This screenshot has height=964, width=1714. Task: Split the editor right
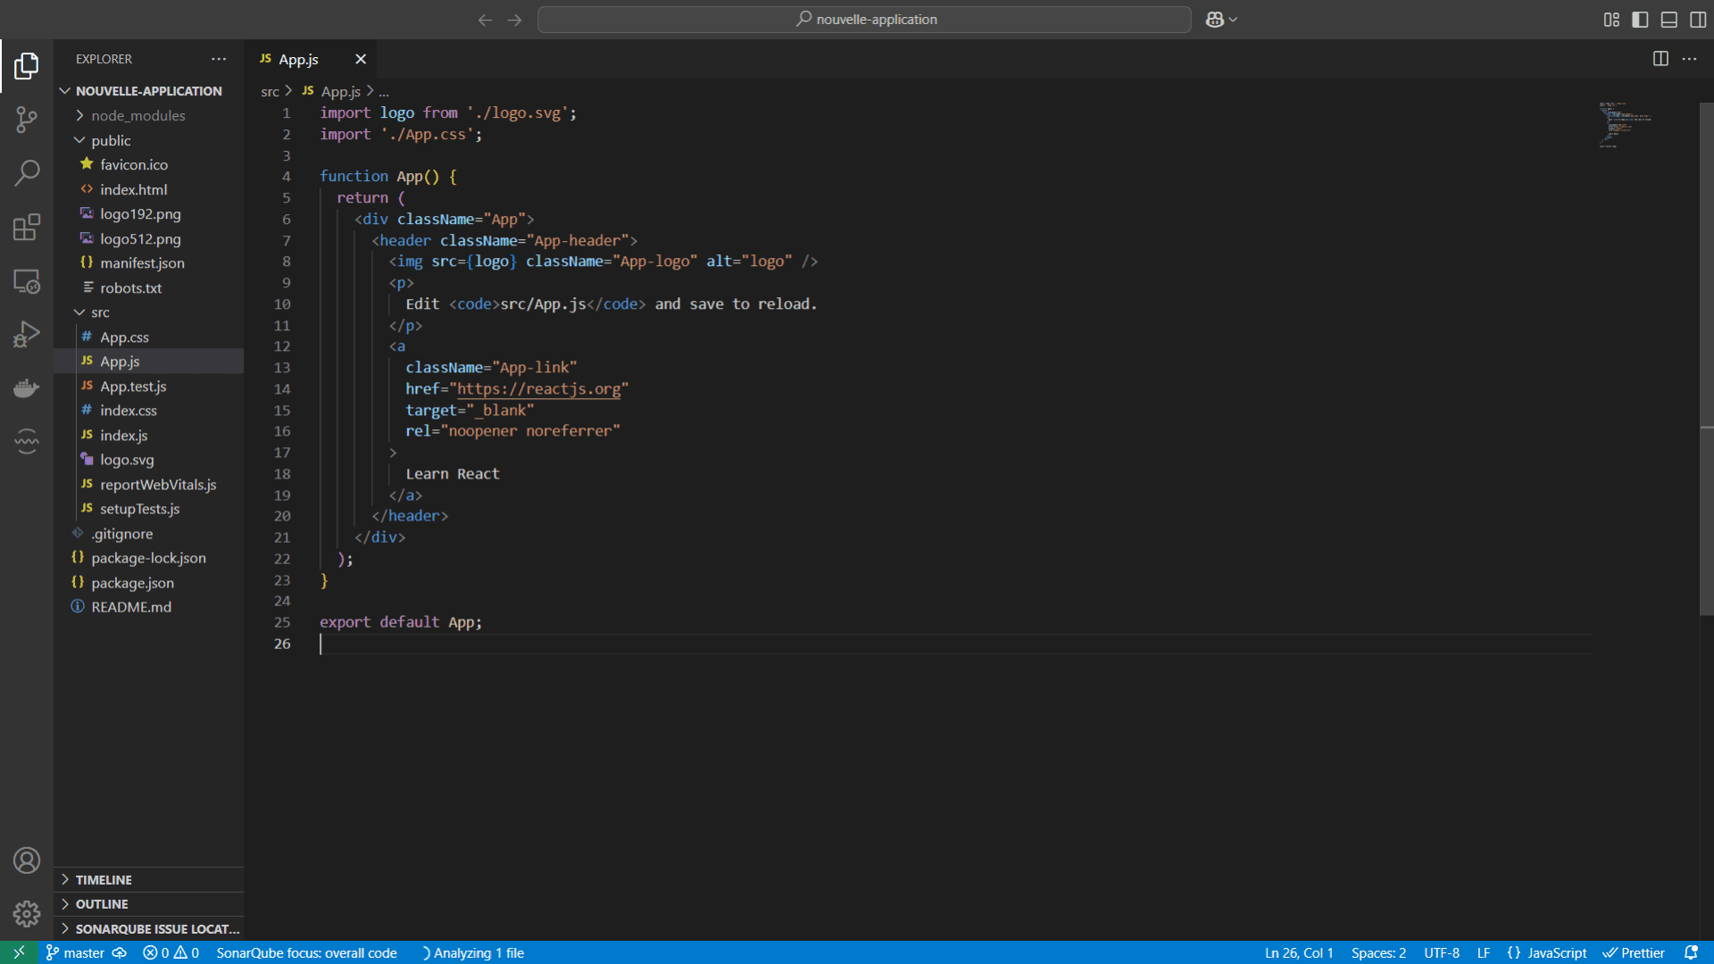click(1660, 59)
